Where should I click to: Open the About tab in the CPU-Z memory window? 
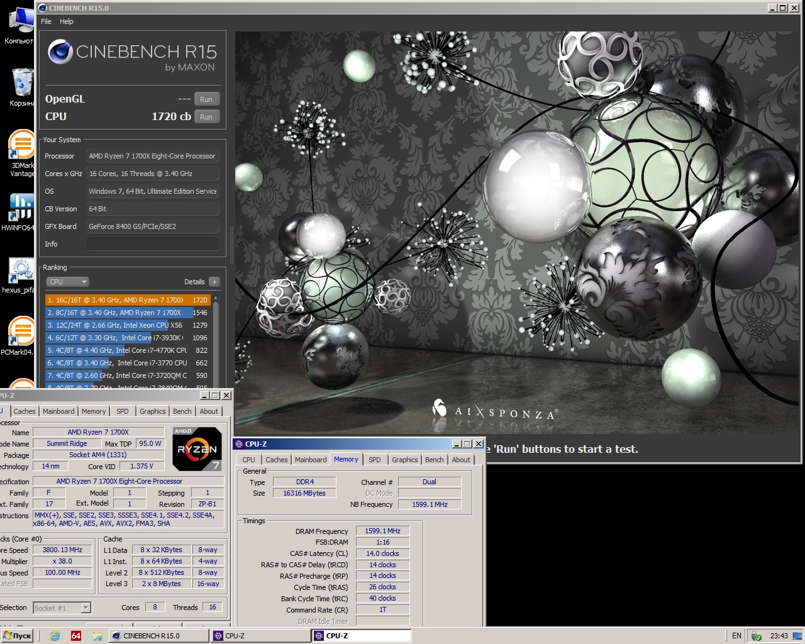461,460
